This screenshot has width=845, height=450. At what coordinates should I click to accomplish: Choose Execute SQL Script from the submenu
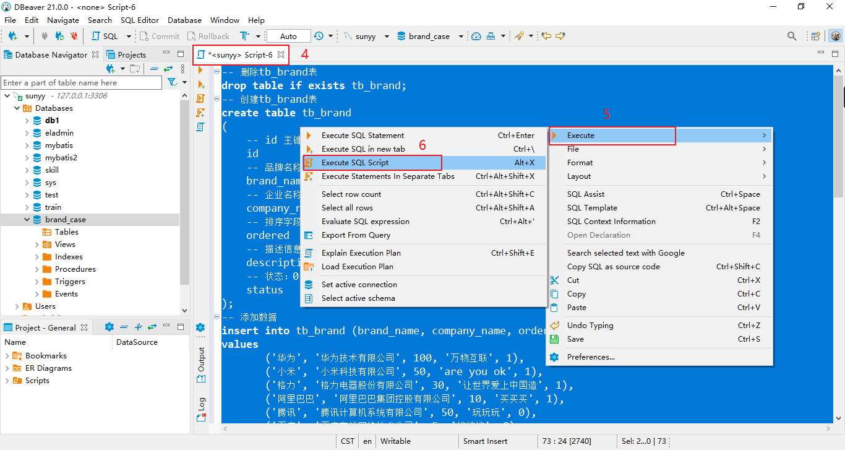click(x=355, y=163)
